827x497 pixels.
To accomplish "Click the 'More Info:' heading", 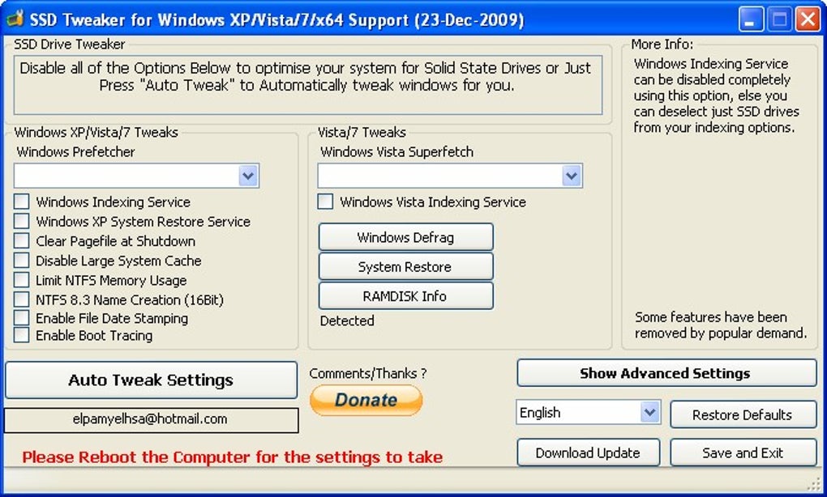I will click(x=662, y=45).
